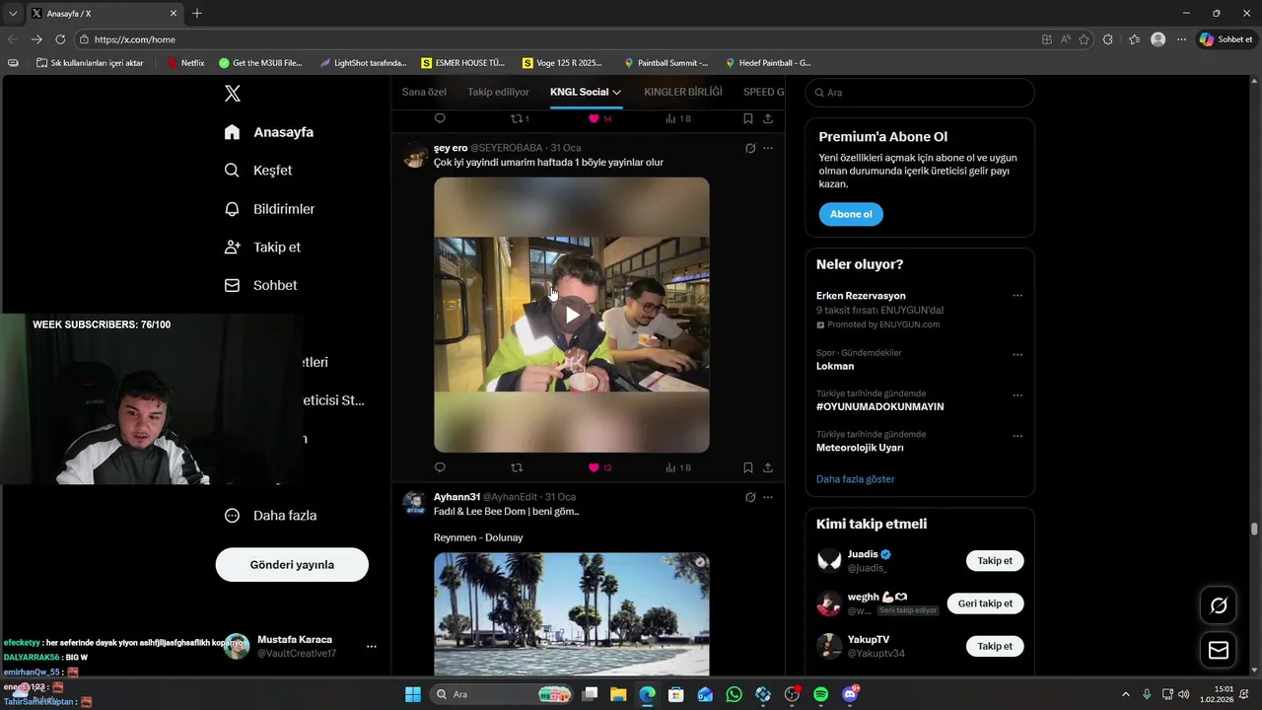View analytics of şey ero's post
1262x710 pixels.
click(678, 467)
